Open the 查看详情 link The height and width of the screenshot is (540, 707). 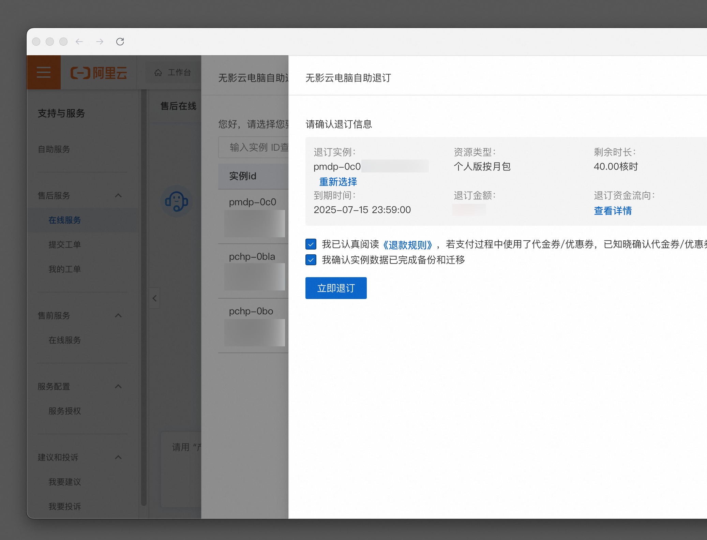[613, 211]
